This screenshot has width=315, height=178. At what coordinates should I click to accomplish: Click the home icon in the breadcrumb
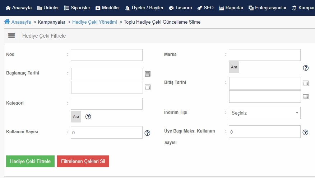(7, 21)
